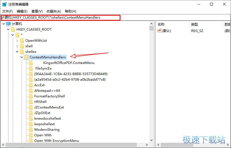Screen dimensions: 231x148
Task: Click folder icon of {90AA3A4E-1CBA-4233-B8BB-535773D48449}
Action: tap(31, 74)
